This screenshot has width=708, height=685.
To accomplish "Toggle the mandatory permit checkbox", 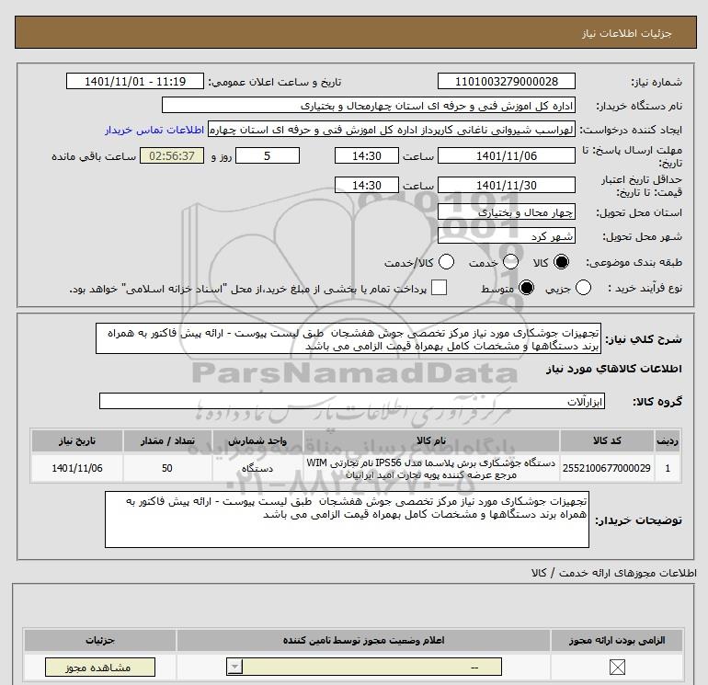I will pos(617,667).
